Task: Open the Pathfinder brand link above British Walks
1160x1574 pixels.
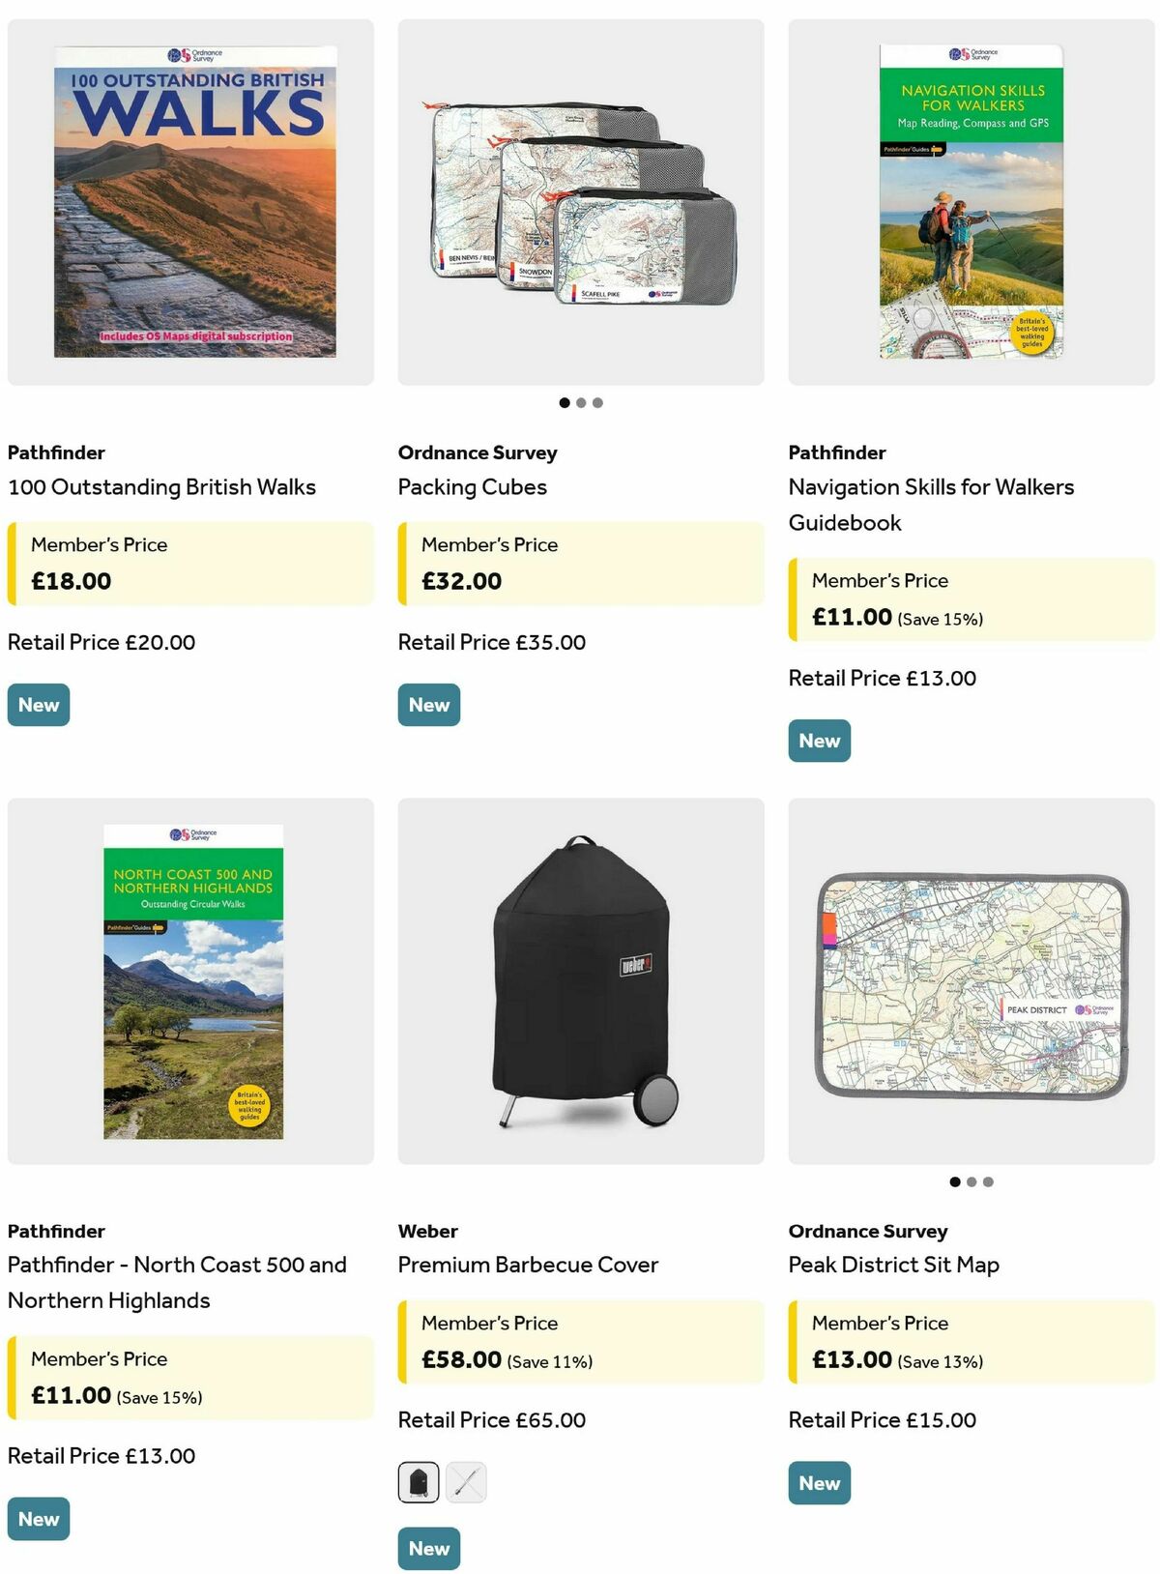Action: 56,452
